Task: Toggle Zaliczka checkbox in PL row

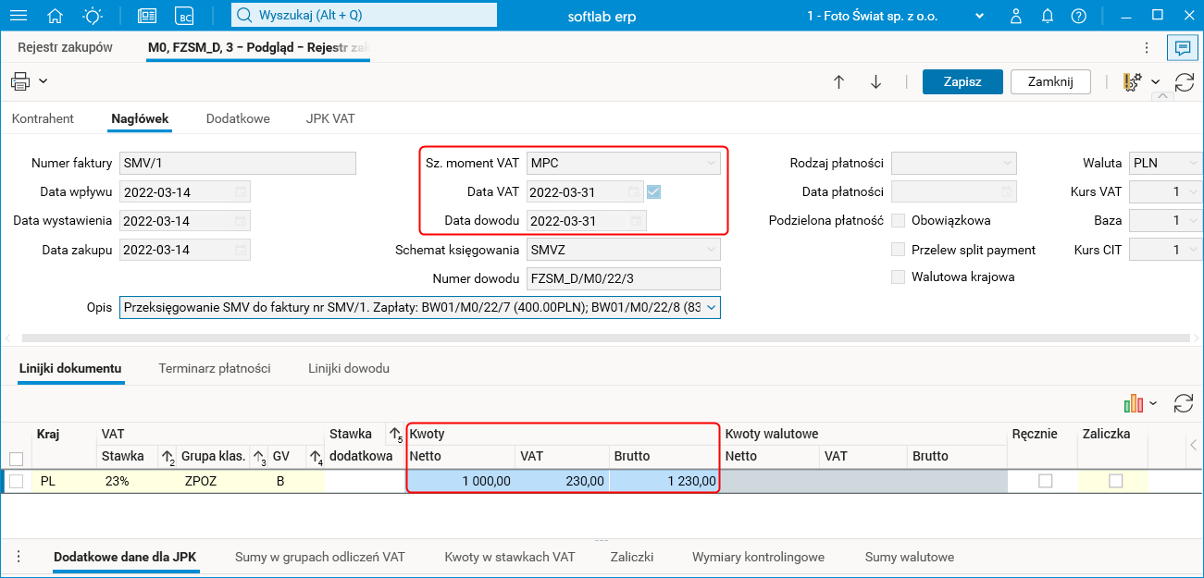Action: (1115, 481)
